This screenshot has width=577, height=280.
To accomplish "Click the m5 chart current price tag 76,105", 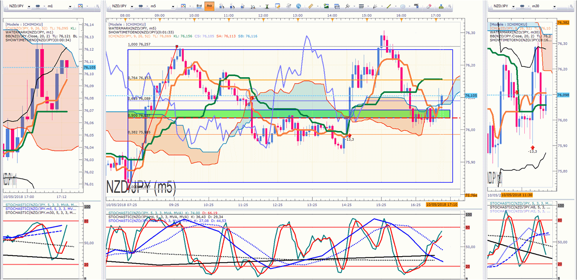I will (471, 96).
